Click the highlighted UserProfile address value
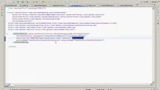The height and width of the screenshot is (90, 160). pos(78,38)
